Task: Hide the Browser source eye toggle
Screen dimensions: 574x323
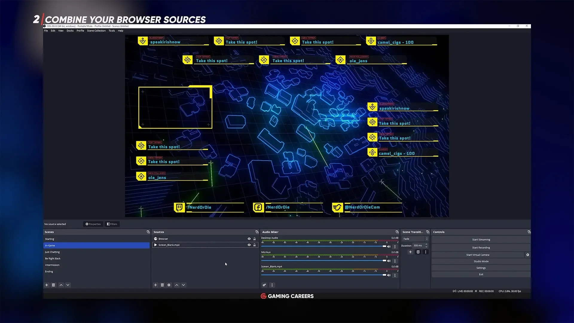Action: (x=249, y=239)
